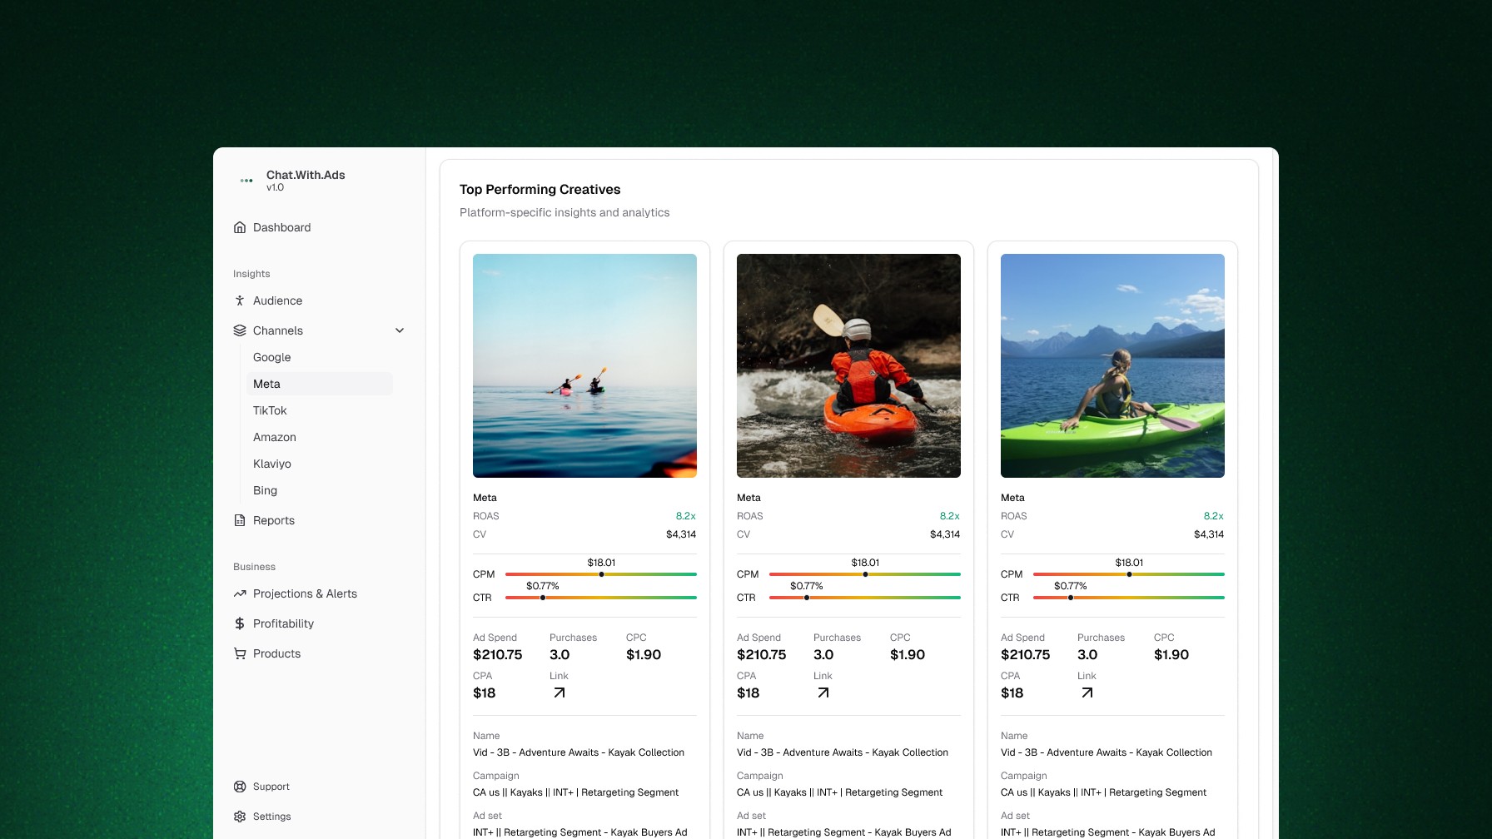The image size is (1492, 839).
Task: Click the Channels layers icon
Action: [x=240, y=330]
